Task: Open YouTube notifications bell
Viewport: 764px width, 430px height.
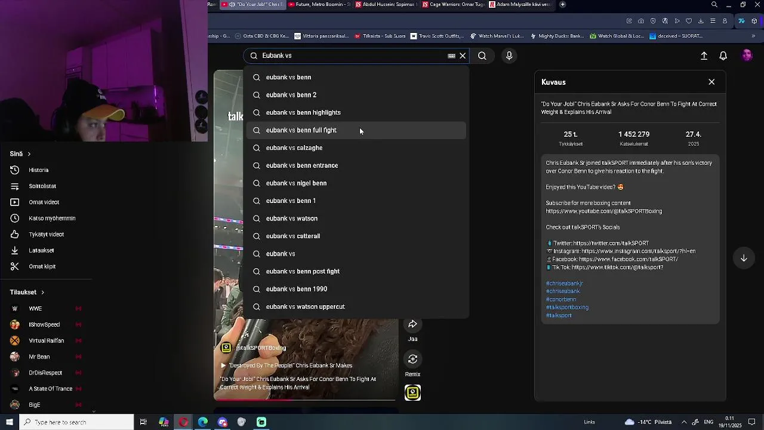Action: coord(723,56)
